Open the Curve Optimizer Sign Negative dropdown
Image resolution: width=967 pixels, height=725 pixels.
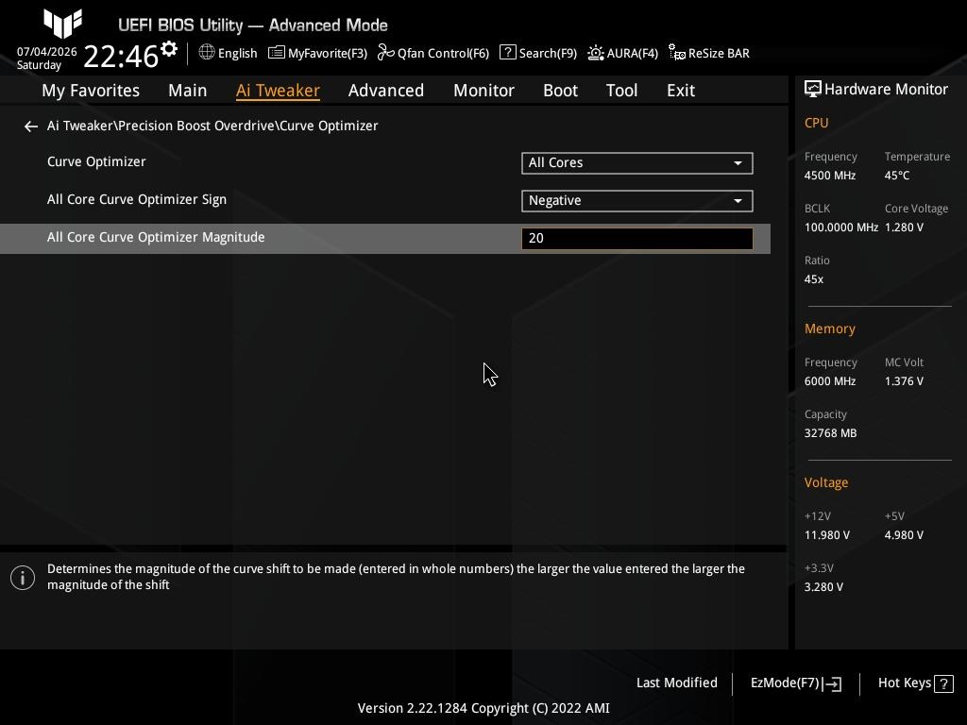[637, 200]
